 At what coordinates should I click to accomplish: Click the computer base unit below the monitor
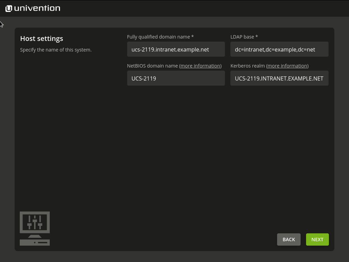click(35, 243)
